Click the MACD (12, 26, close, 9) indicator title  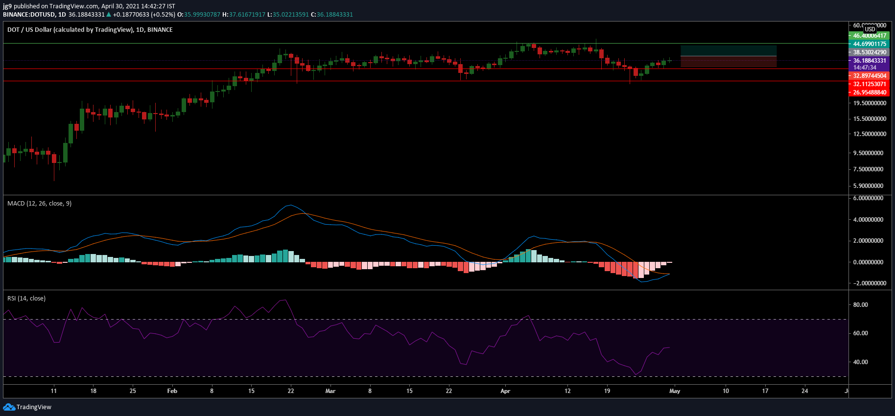(x=39, y=204)
